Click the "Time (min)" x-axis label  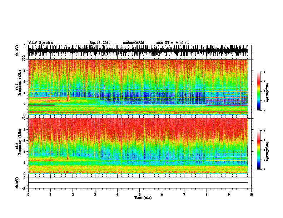point(143,198)
